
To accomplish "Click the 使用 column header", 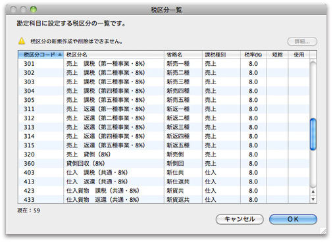I will pos(299,55).
